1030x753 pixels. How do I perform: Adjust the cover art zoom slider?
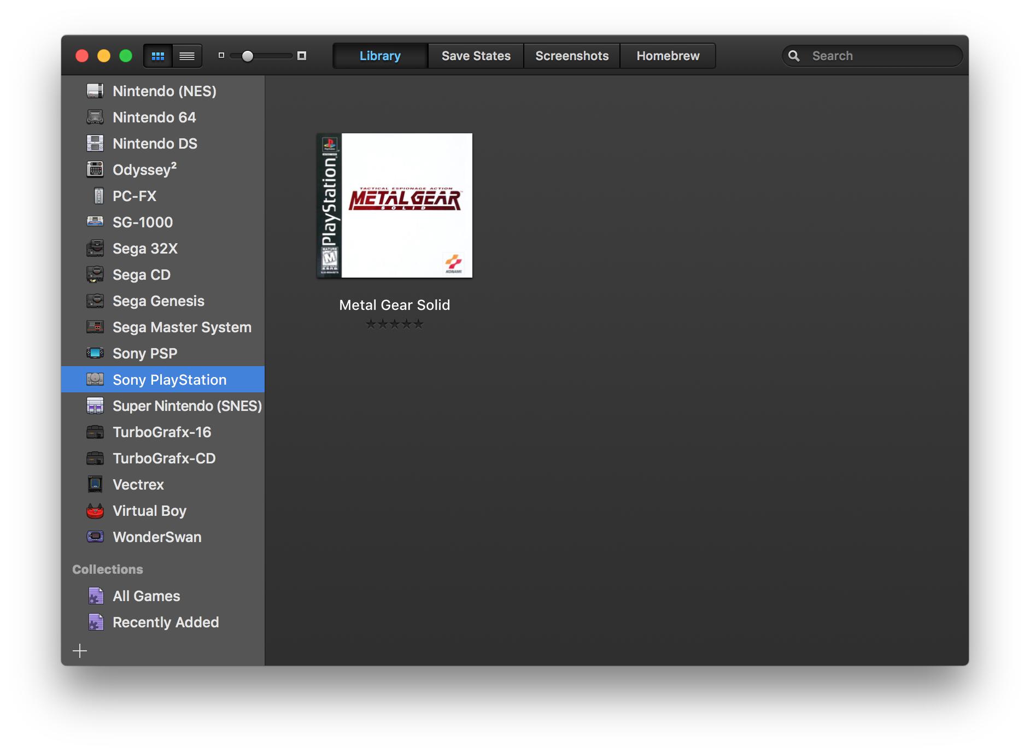247,55
